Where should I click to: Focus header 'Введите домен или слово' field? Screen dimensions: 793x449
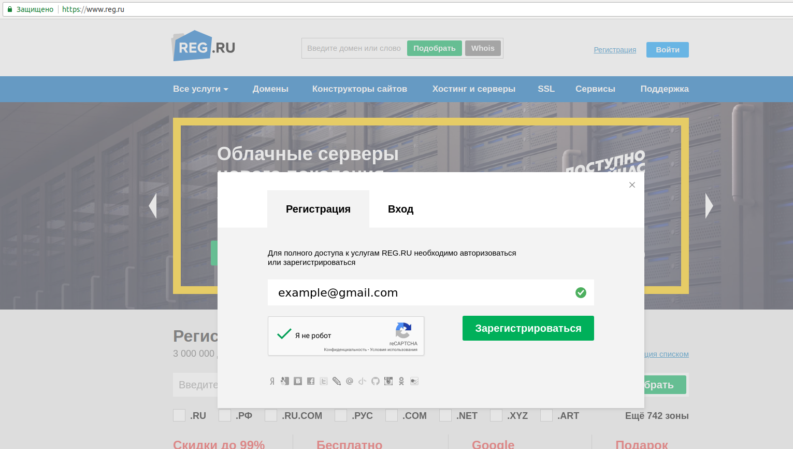tap(354, 48)
